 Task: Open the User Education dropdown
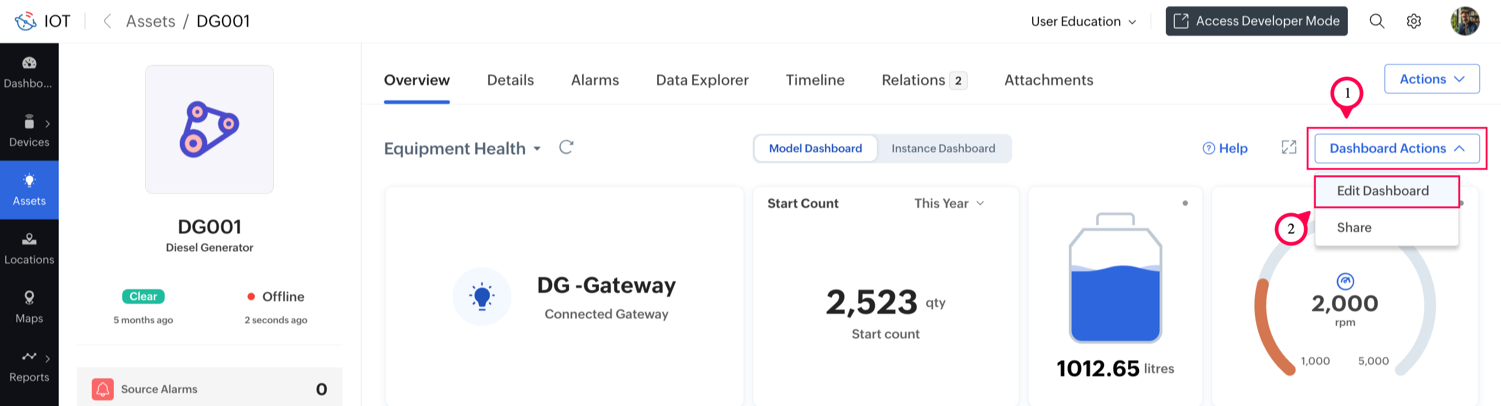click(x=1083, y=22)
